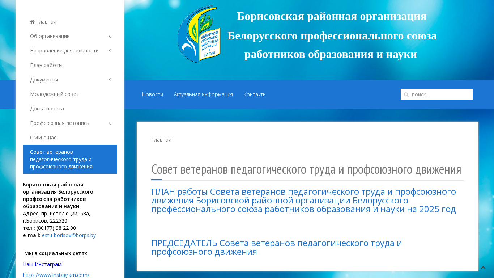Screen dimensions: 494x278
Task: Expand the Профсоюзная летопись submenu arrow
Action: (110, 123)
